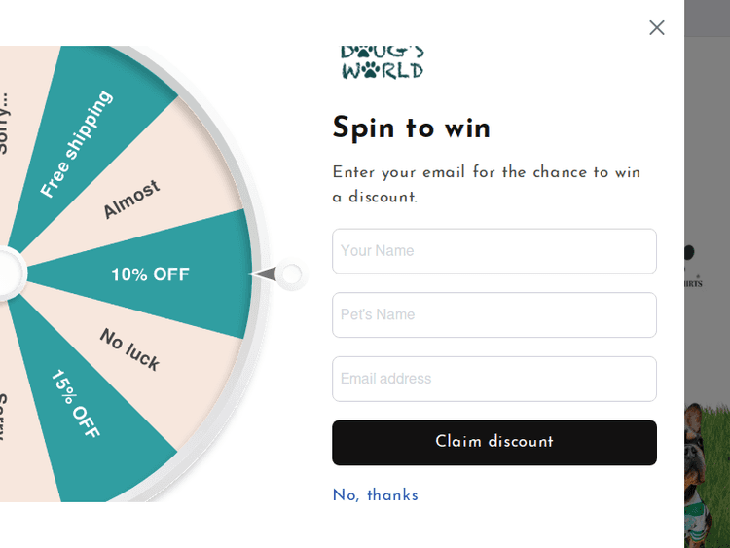730x548 pixels.
Task: Click the white center hub of the wheel
Action: coord(6,272)
